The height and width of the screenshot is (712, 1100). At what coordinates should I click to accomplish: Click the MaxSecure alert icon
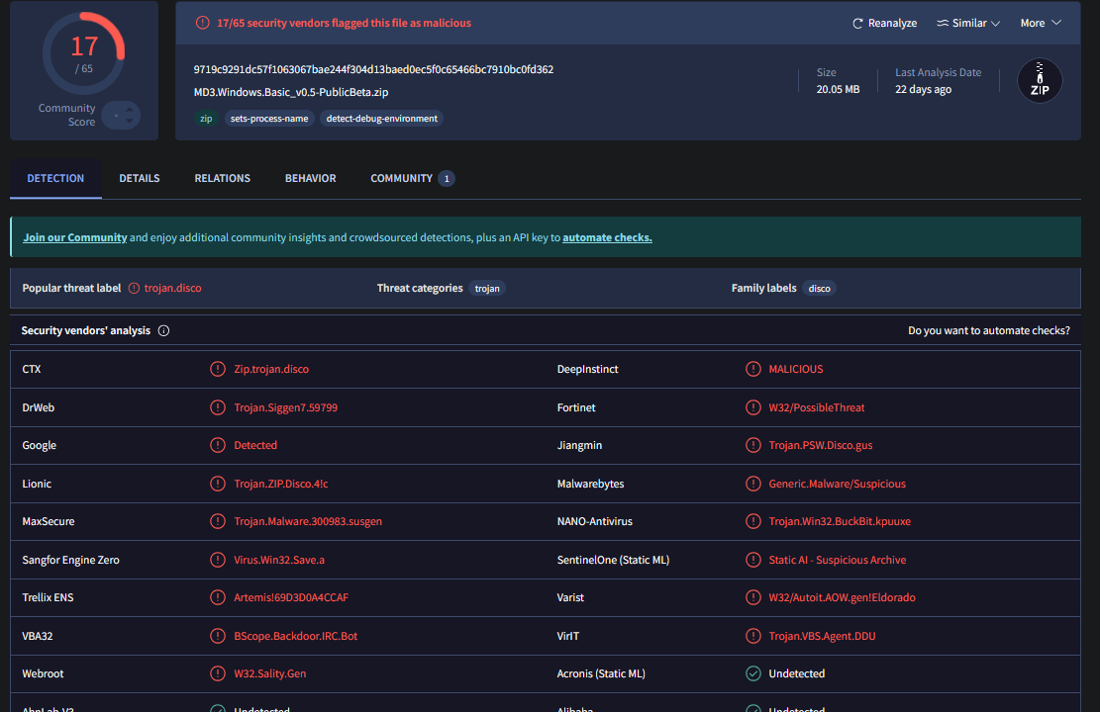[x=218, y=521]
